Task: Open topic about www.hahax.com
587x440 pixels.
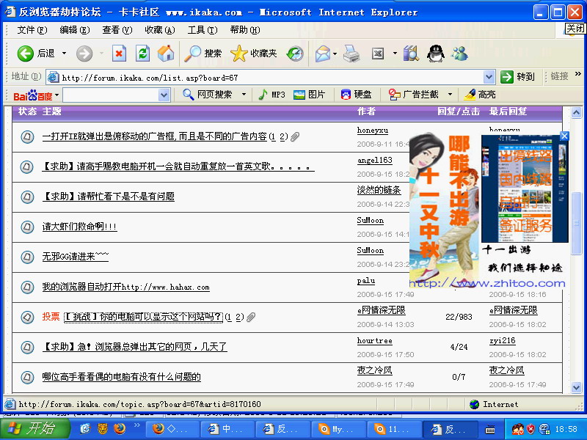Action: pyautogui.click(x=125, y=287)
